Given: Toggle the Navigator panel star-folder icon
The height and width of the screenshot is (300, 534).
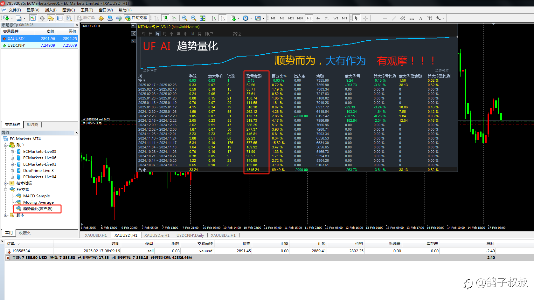Looking at the screenshot, I should [51, 18].
